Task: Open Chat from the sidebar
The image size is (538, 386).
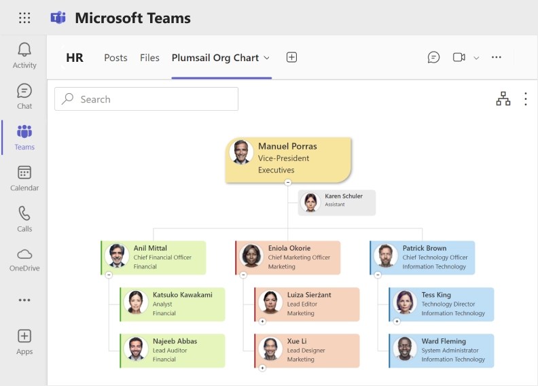Action: click(24, 90)
